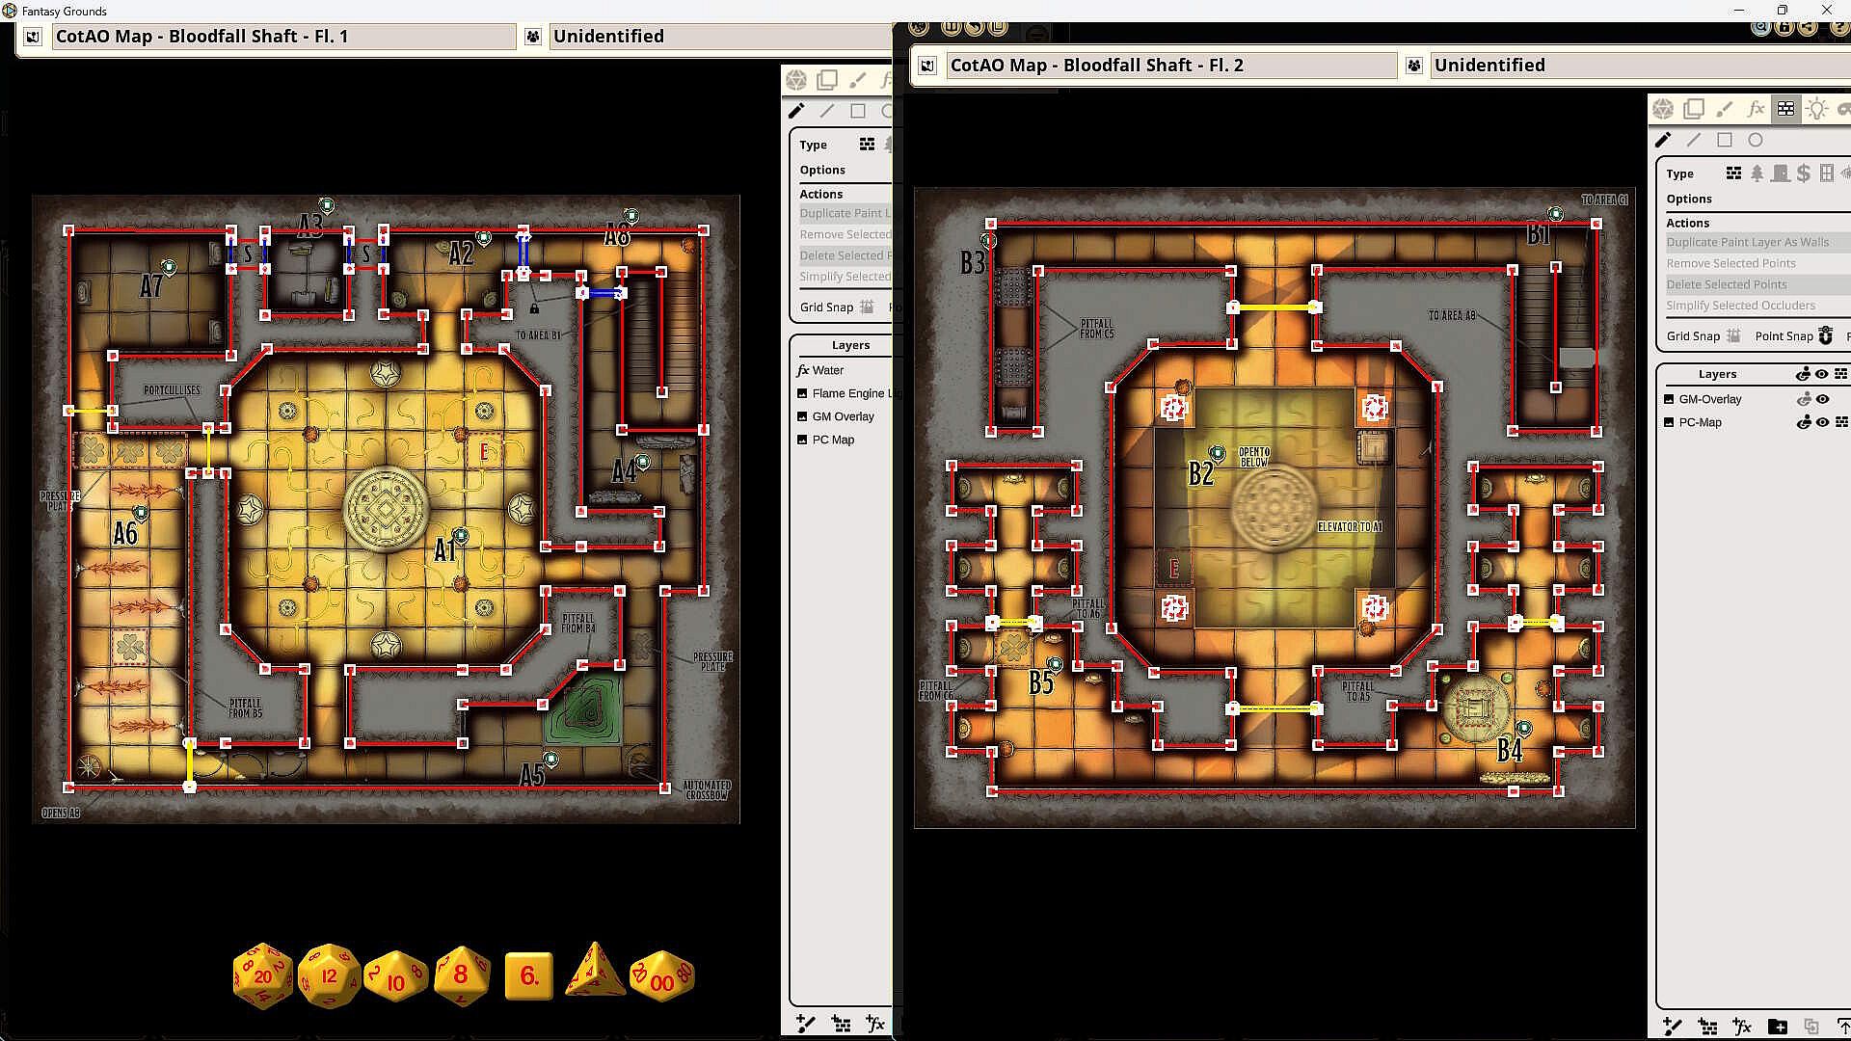1851x1041 pixels.
Task: Open the paint brush tab in Fl. 1 toolbar
Action: coord(858,80)
